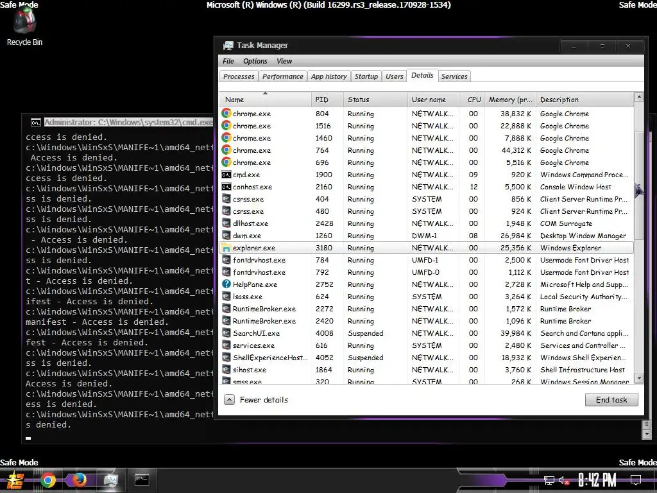This screenshot has height=493, width=657.
Task: Click the sihost.exe process icon
Action: (226, 370)
